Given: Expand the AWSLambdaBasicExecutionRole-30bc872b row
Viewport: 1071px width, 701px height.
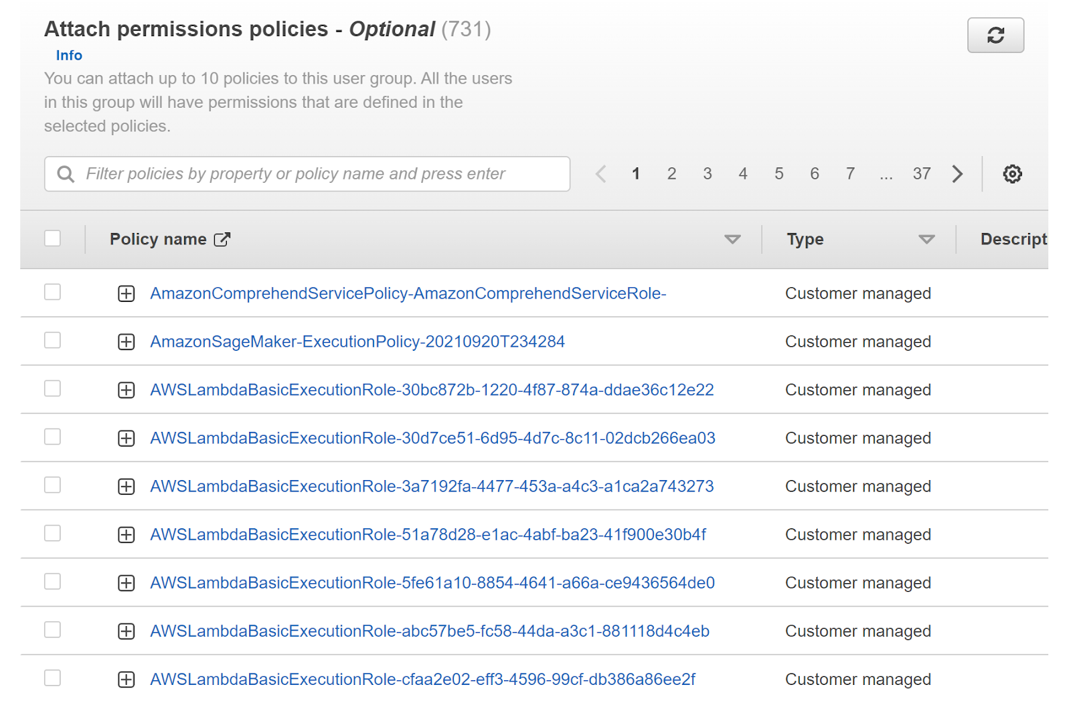Looking at the screenshot, I should 126,390.
